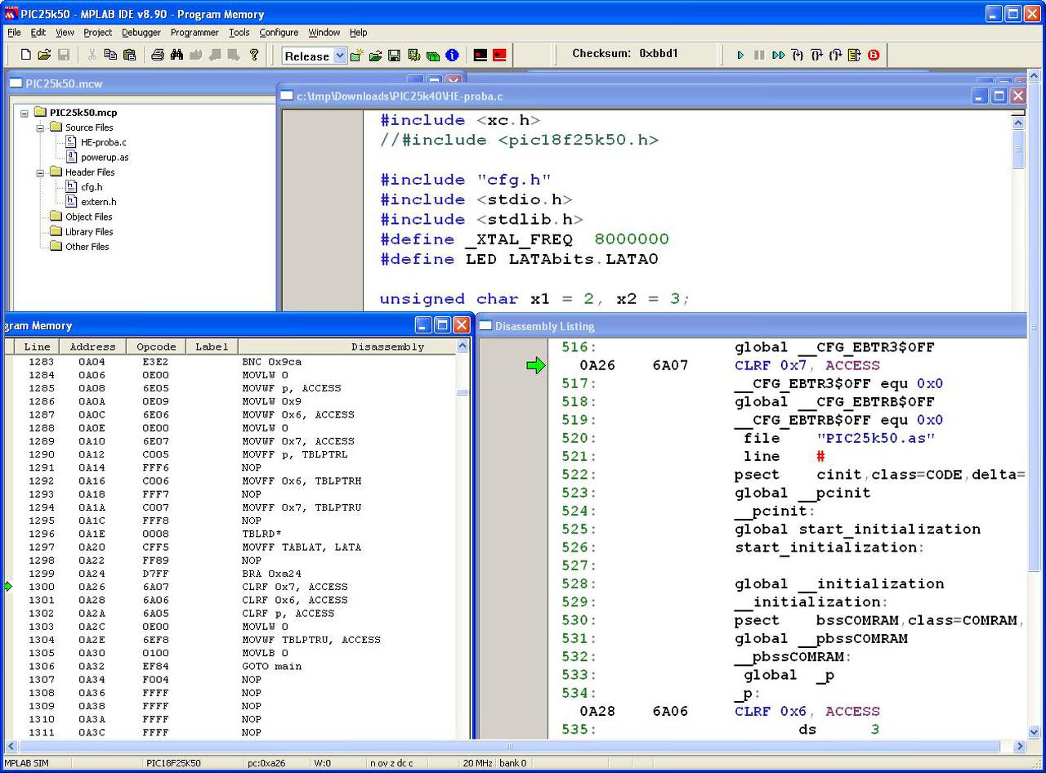The height and width of the screenshot is (773, 1046).
Task: Click the Save Workspace floppy icon
Action: (394, 56)
